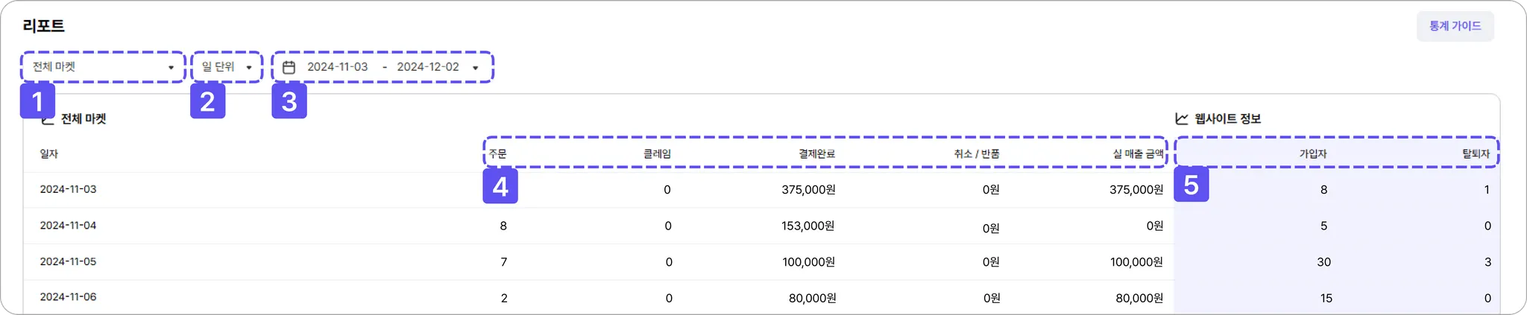Expand the 일 단위 period unit dropdown

pyautogui.click(x=227, y=67)
